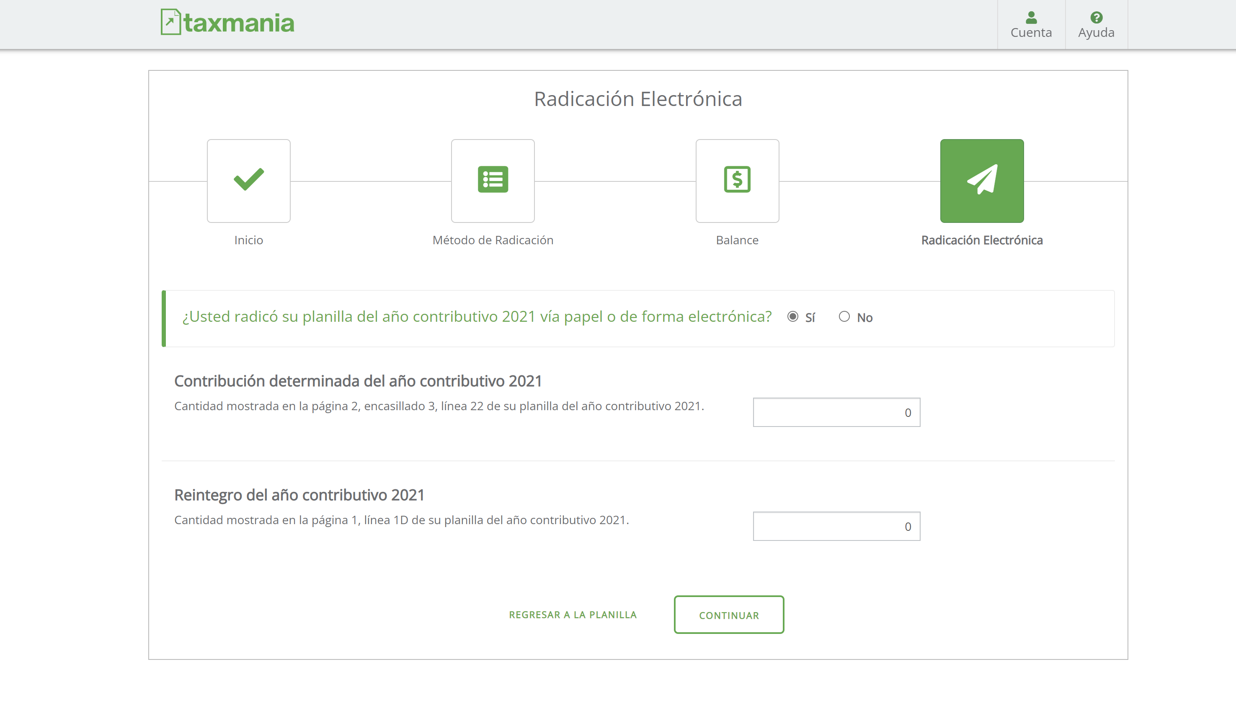This screenshot has height=711, width=1236.
Task: Click the Método de Radicación step label
Action: tap(493, 240)
